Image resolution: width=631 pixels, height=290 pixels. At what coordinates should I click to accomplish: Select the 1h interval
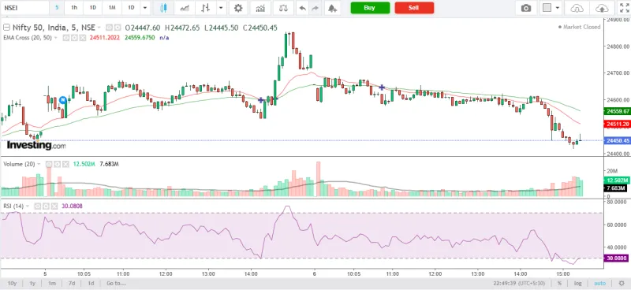tap(74, 8)
